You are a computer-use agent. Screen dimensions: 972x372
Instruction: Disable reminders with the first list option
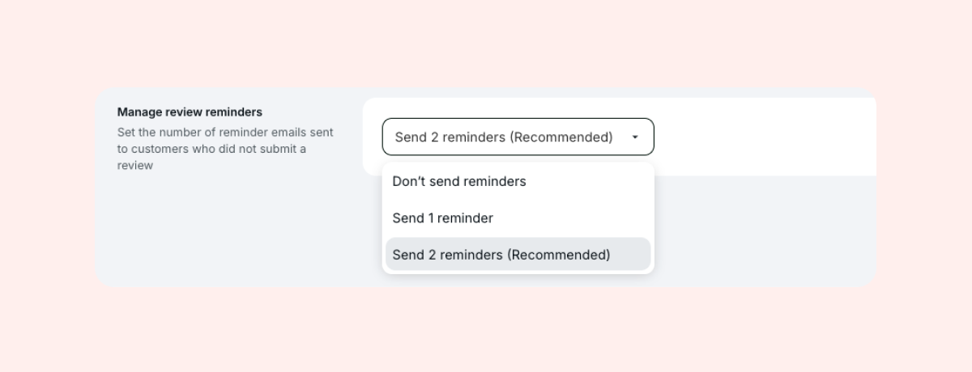pyautogui.click(x=459, y=181)
